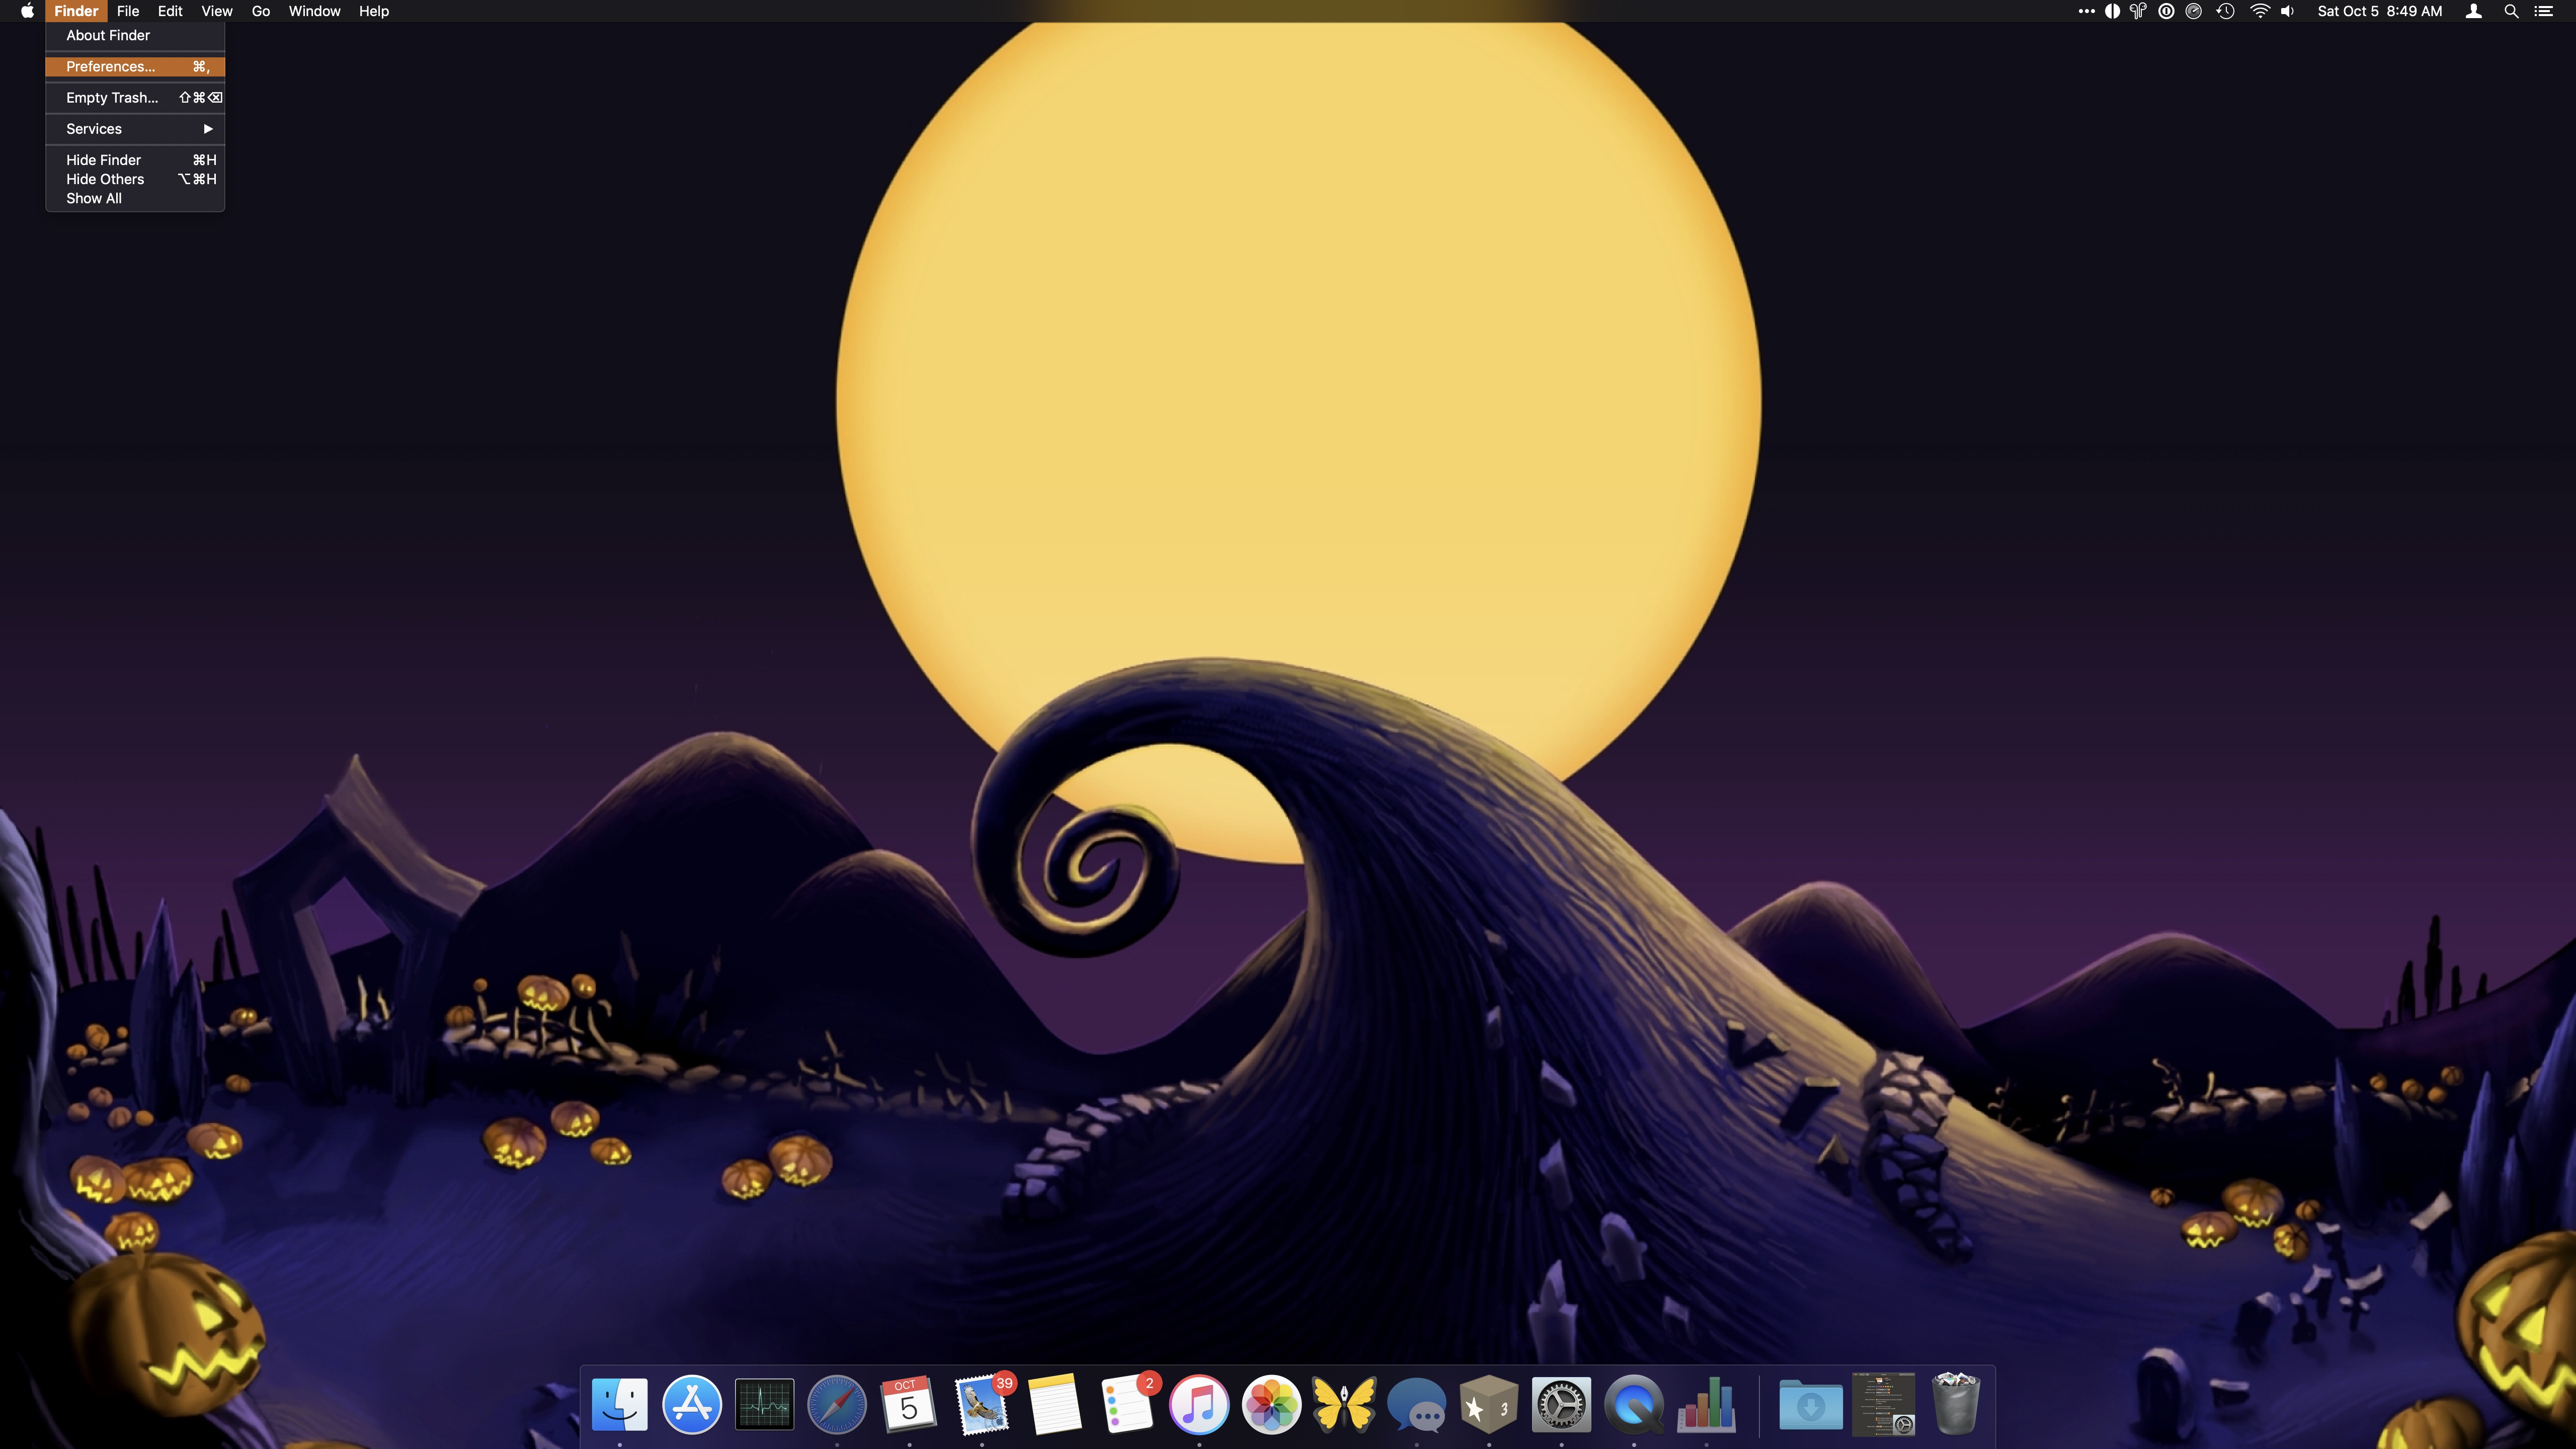This screenshot has height=1449, width=2576.
Task: Open the 1Password menu bar icon
Action: pos(2166,11)
